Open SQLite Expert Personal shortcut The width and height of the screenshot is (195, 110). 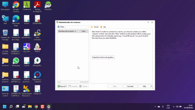pos(27,91)
